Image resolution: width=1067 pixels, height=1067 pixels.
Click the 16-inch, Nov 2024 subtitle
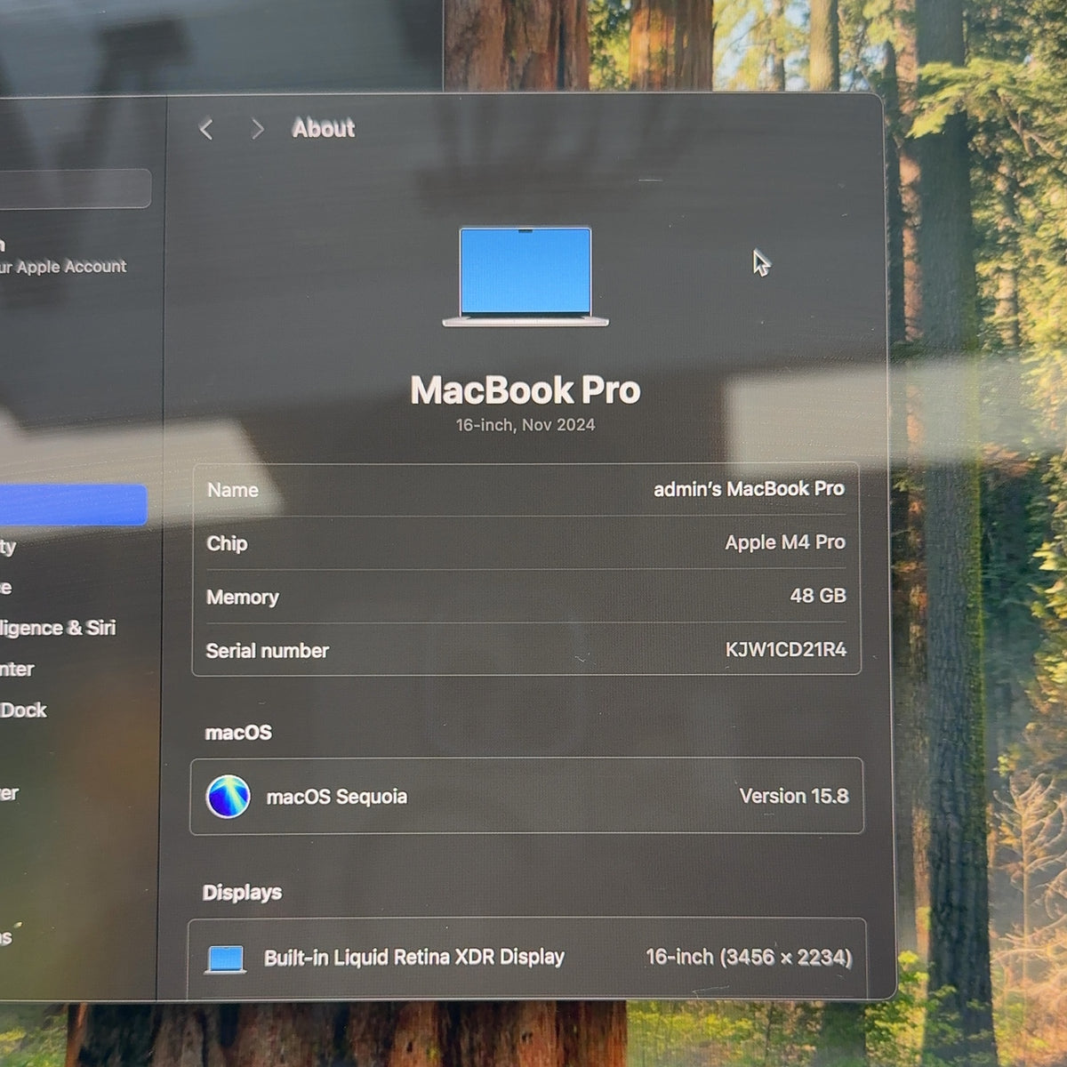tap(525, 425)
